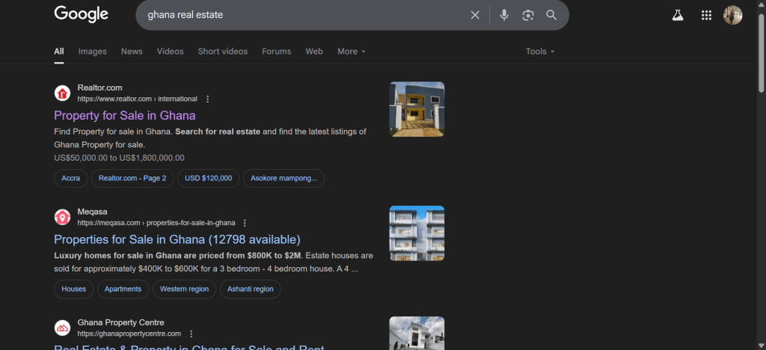Switch to the Web tab

click(x=314, y=52)
